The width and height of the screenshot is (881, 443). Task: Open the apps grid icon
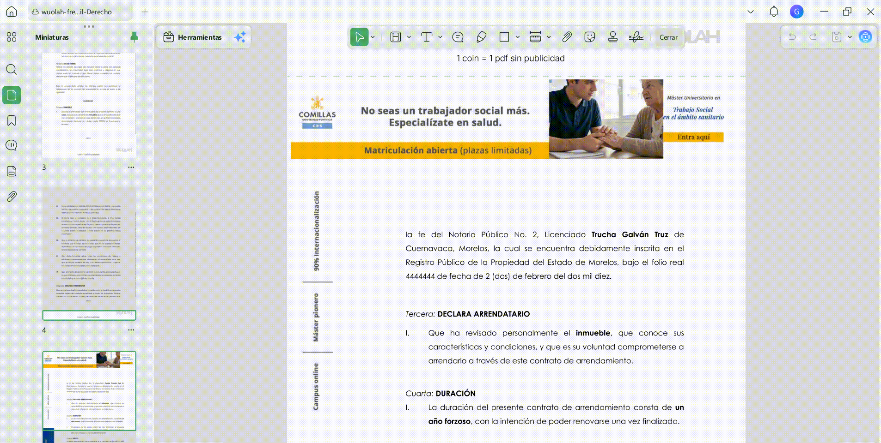pos(12,37)
